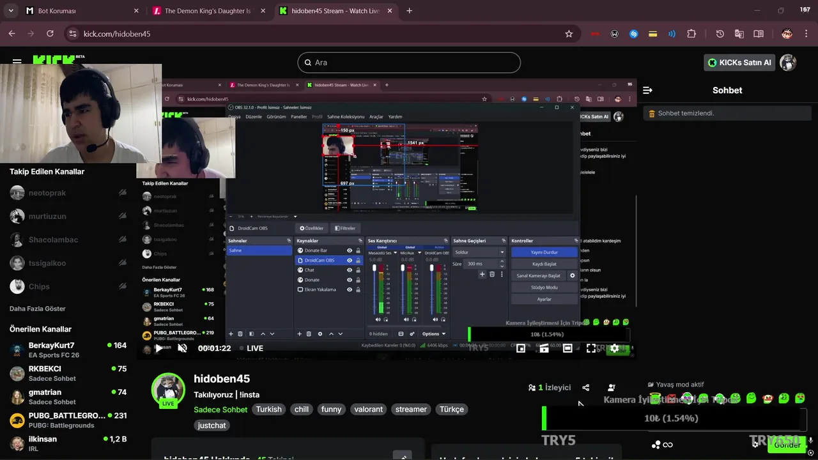Click the Google Translate toolbar icon
Image resolution: width=818 pixels, height=460 pixels.
click(x=739, y=34)
